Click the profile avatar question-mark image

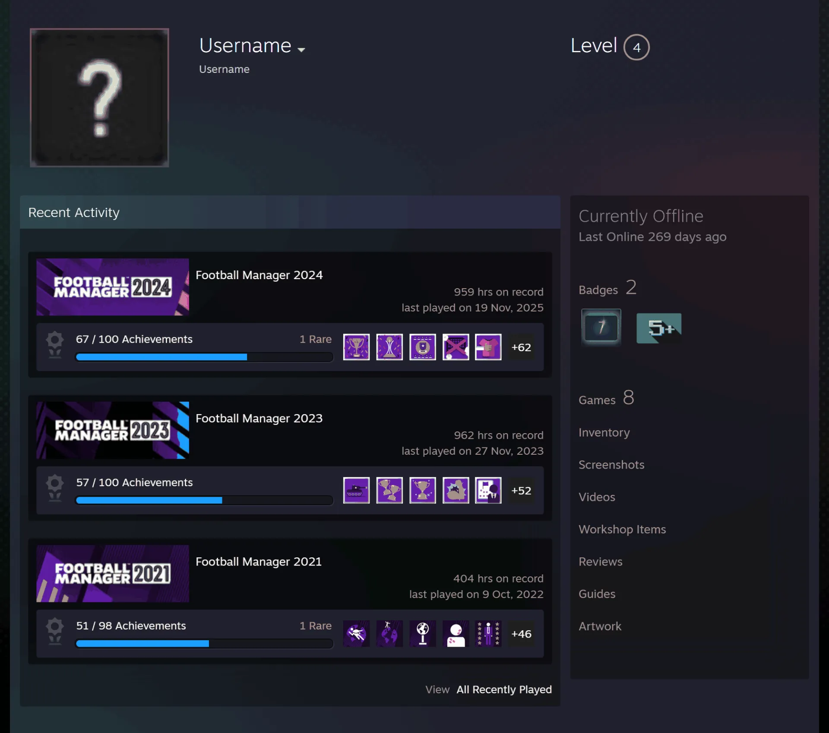click(99, 98)
